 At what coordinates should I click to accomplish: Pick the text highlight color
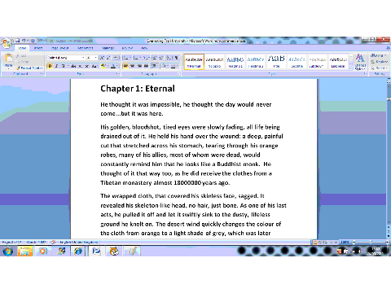104,66
